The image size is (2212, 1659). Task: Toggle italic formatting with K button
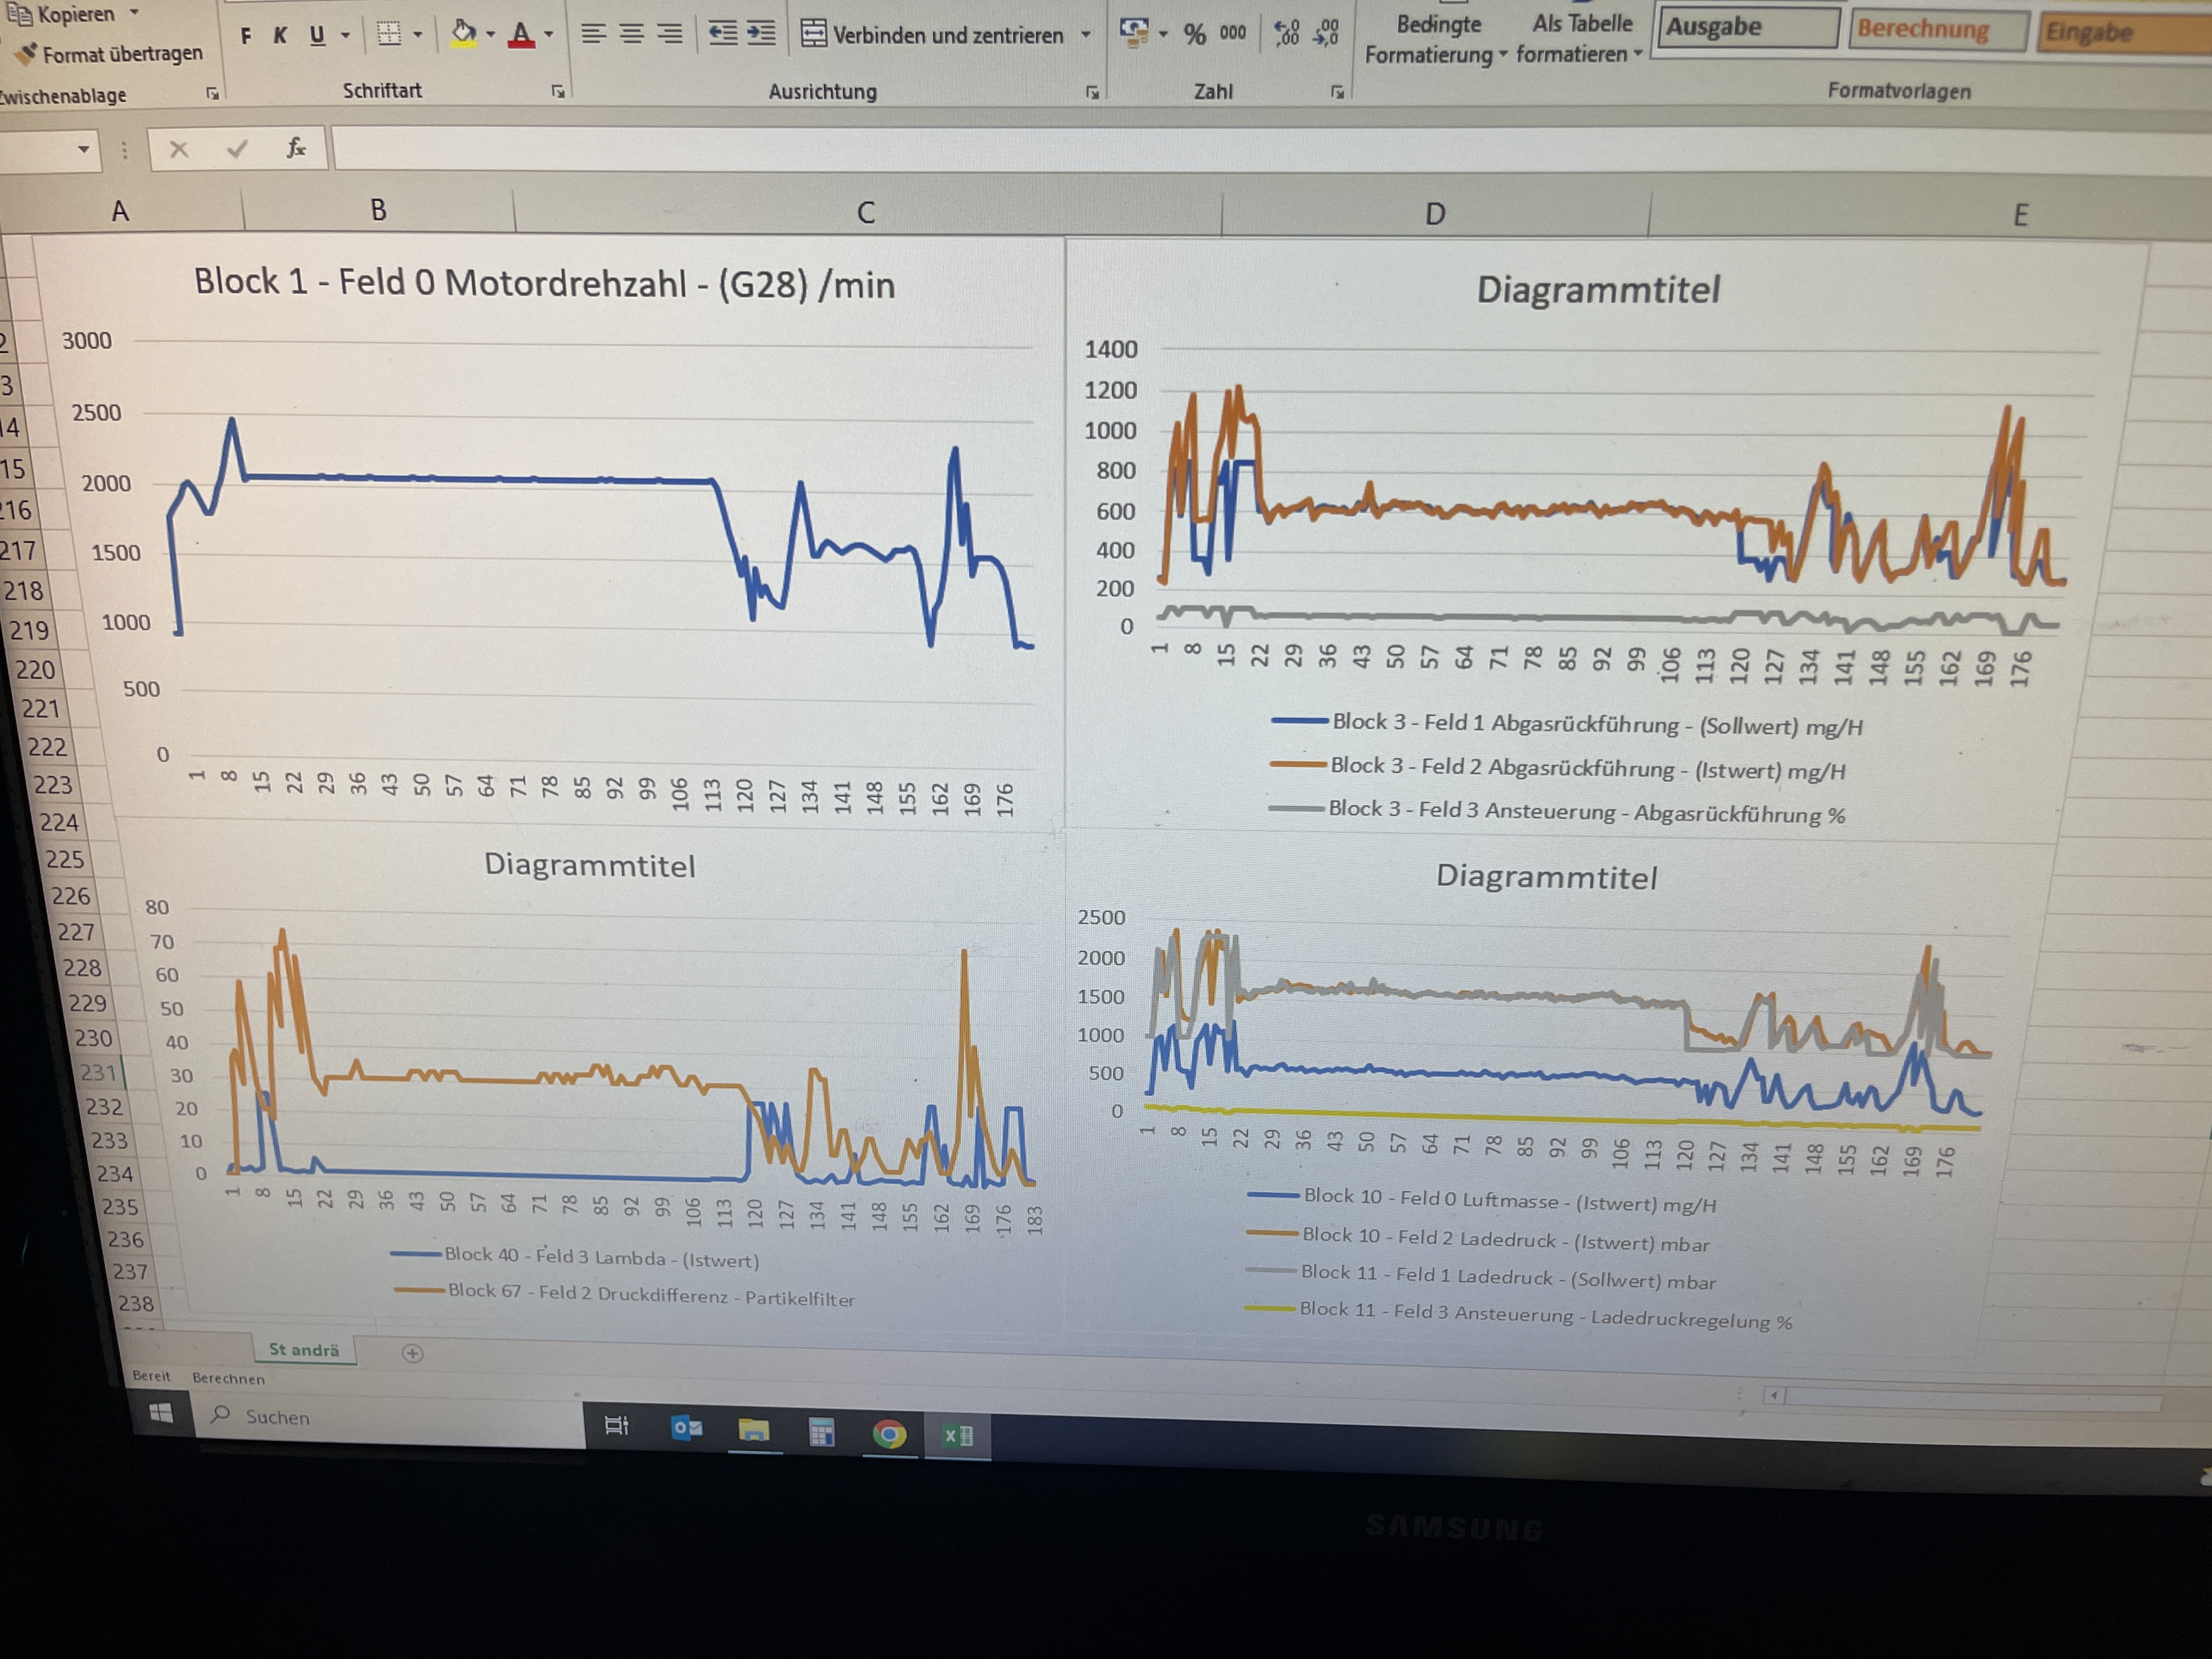click(x=280, y=36)
